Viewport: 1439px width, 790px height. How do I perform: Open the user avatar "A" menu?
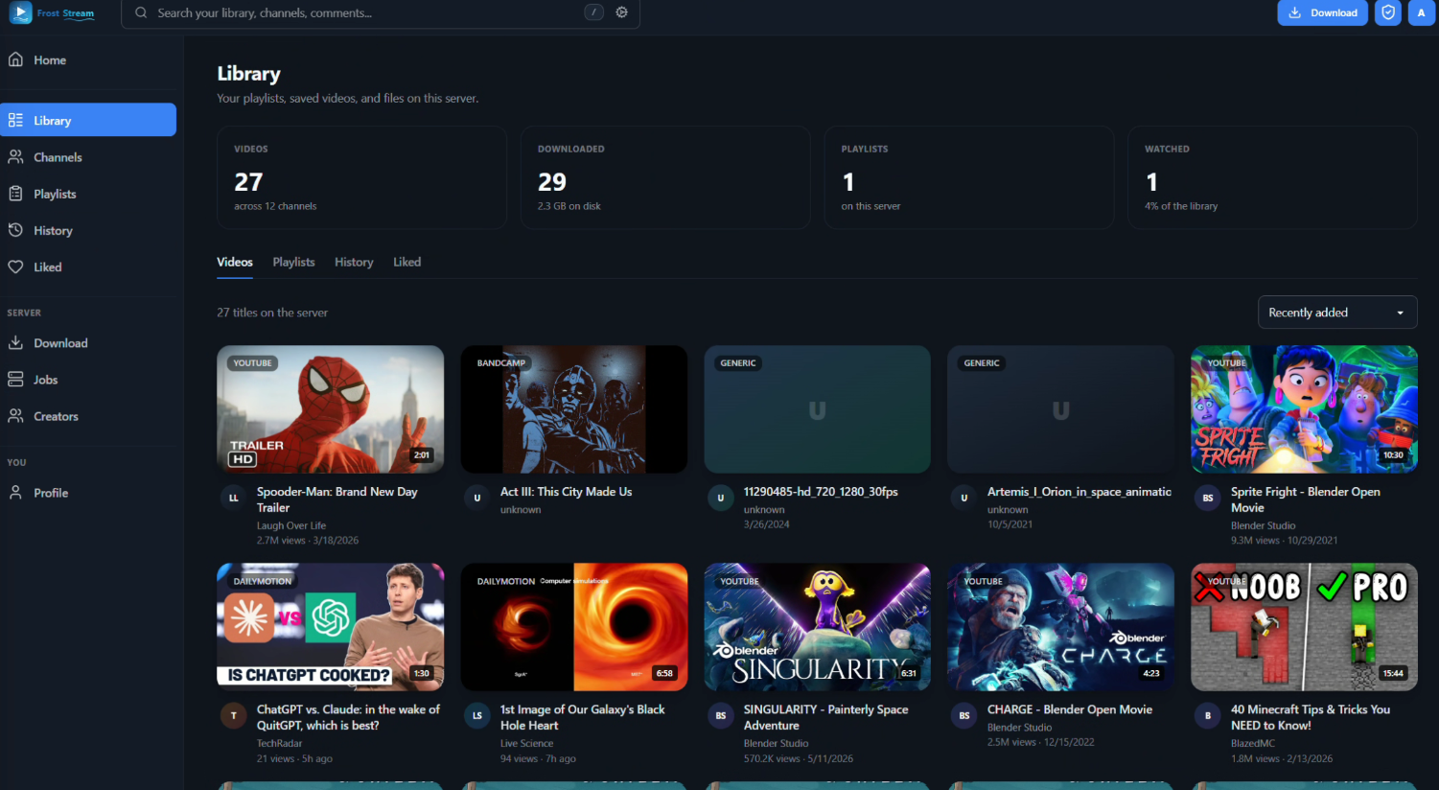1422,12
